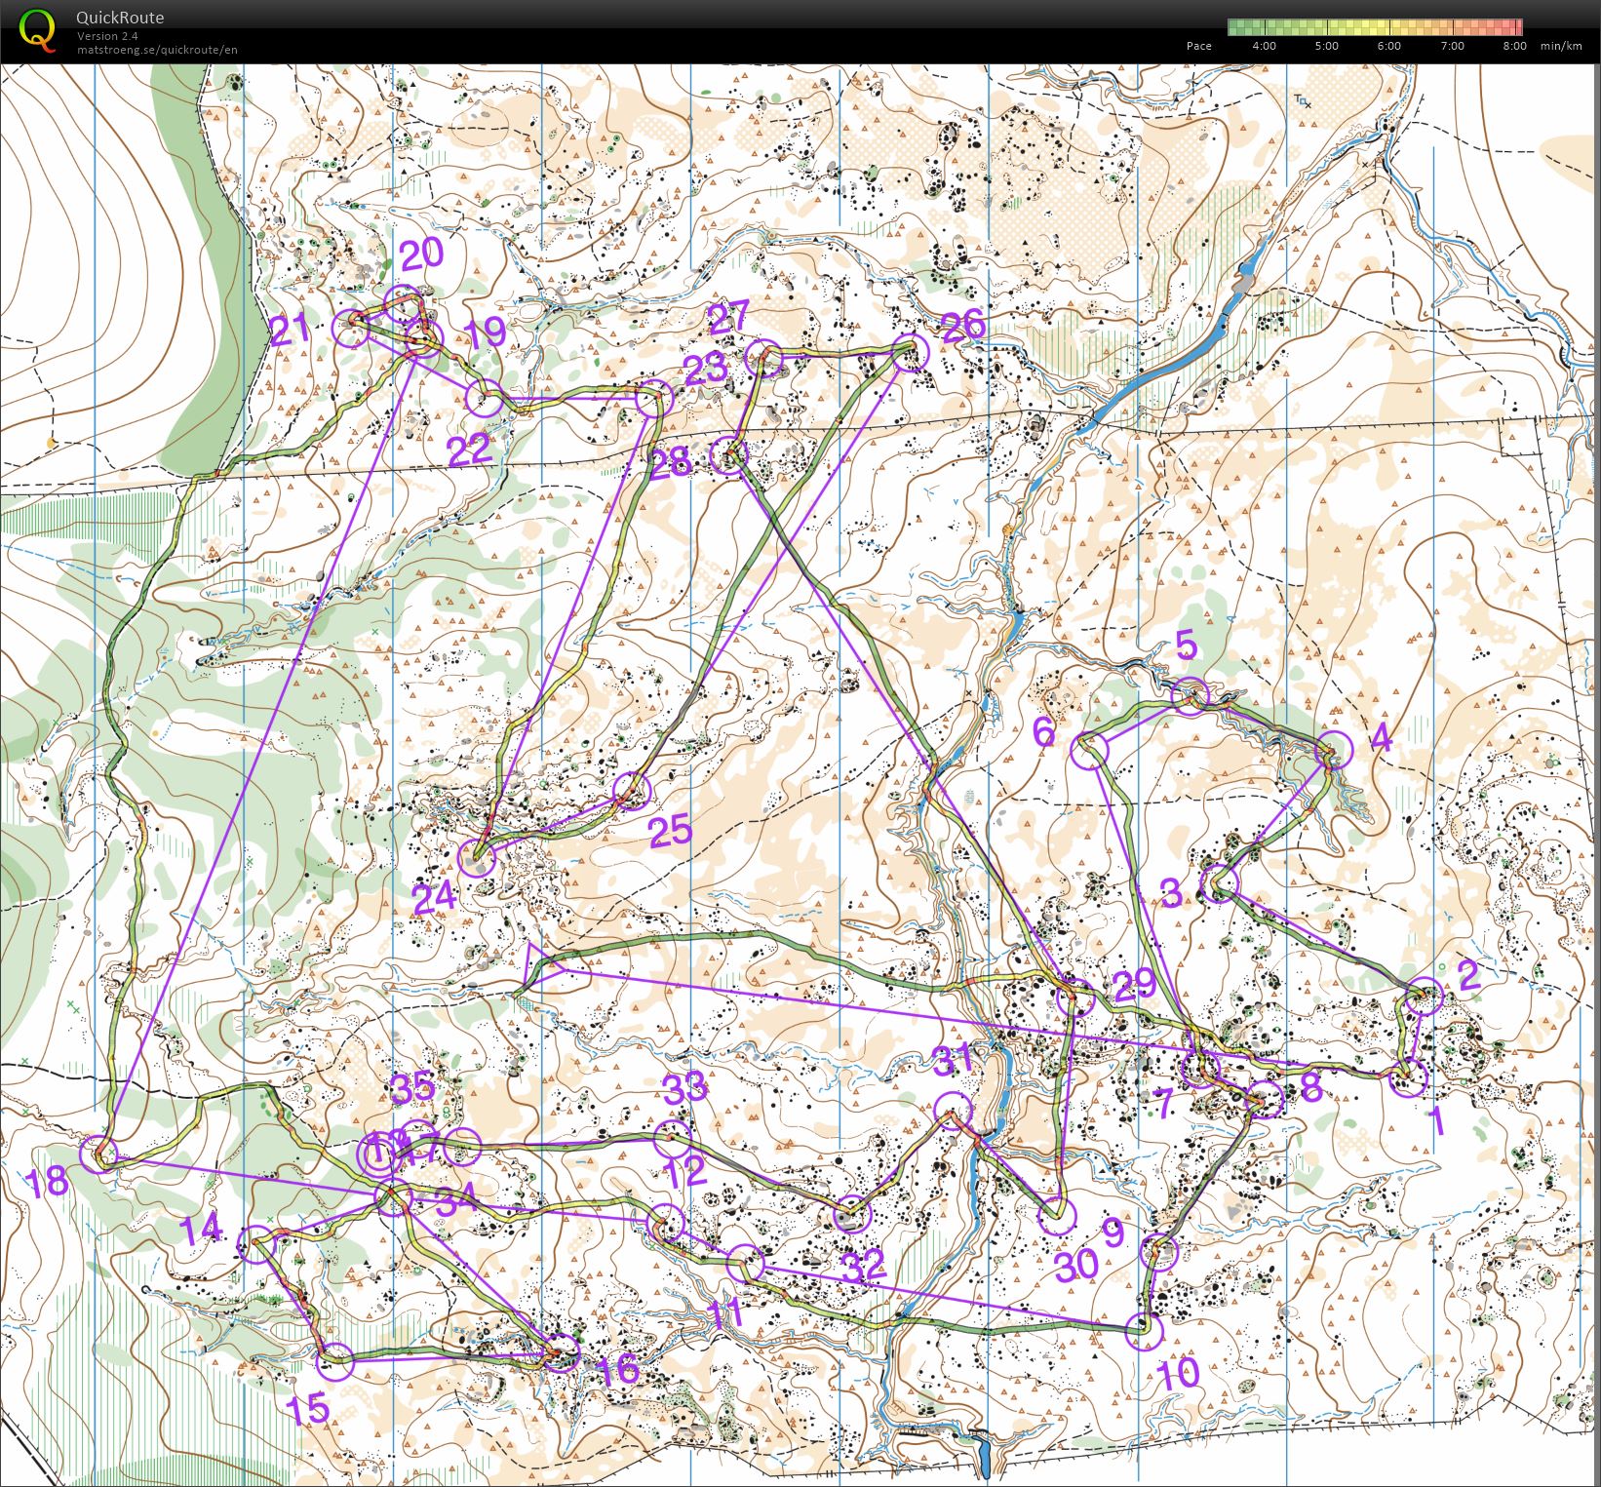Open the matstroeng.se/quickroute/en link
Screen dimensions: 1601x1487
157,50
